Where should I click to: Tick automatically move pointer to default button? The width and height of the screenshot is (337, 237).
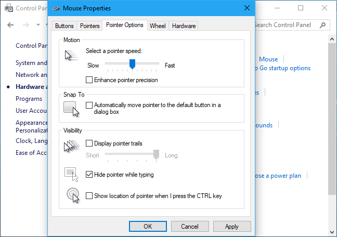pyautogui.click(x=89, y=105)
